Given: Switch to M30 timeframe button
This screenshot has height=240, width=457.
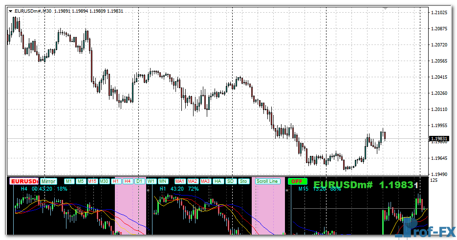Looking at the screenshot, I should coord(104,181).
